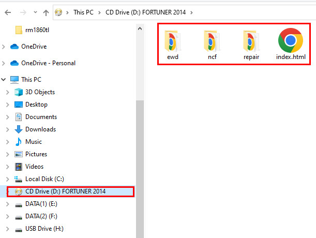Click the Documents icon in the tree
The width and height of the screenshot is (316, 238).
19,117
